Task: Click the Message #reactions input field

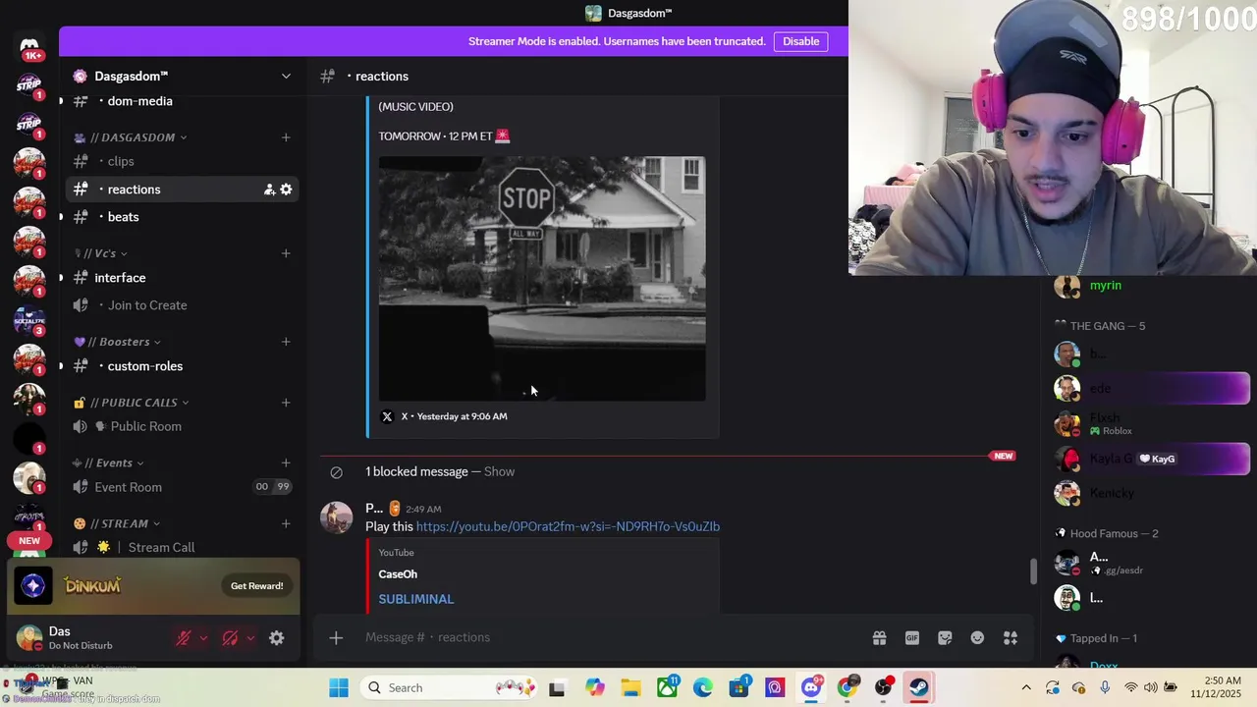Action: tap(609, 638)
